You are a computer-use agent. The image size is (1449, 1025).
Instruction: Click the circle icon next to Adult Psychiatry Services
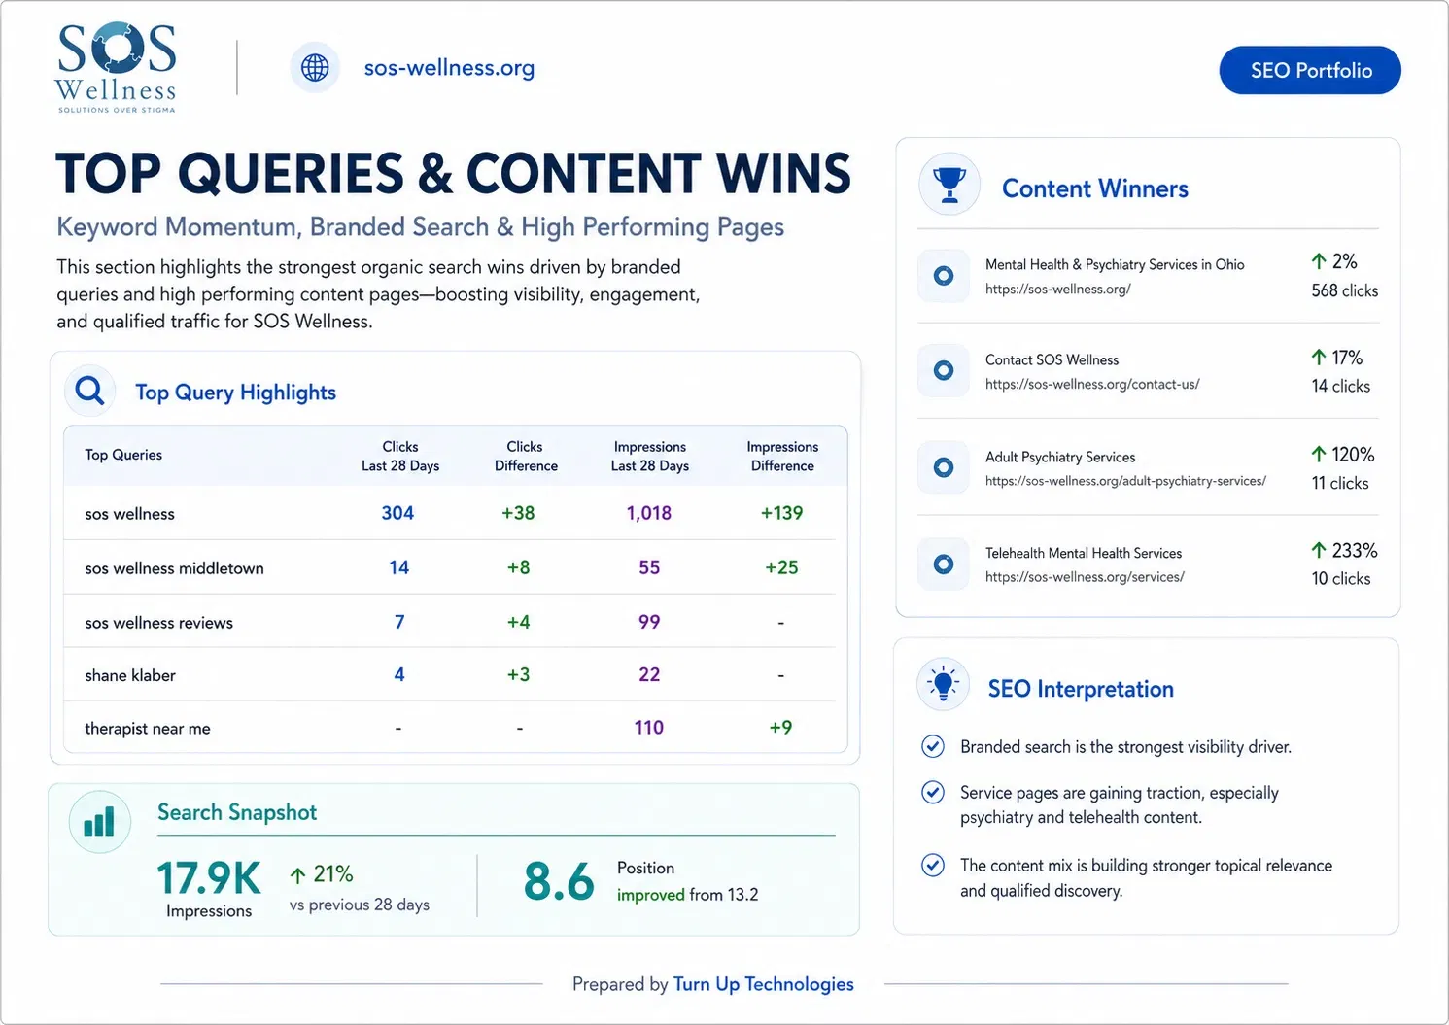[x=944, y=467]
